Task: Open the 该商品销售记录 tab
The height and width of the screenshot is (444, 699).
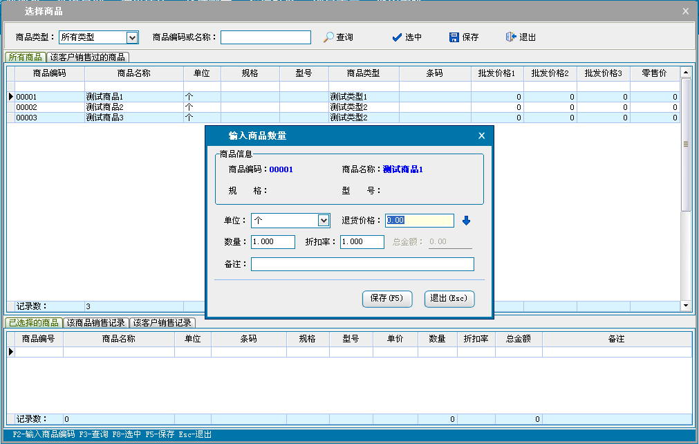Action: point(95,323)
